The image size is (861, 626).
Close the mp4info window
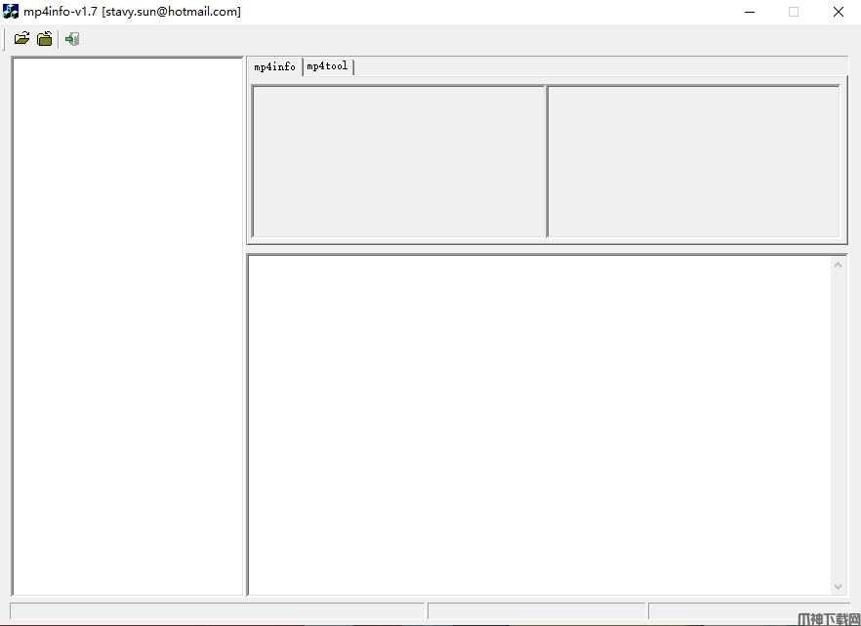tap(838, 12)
